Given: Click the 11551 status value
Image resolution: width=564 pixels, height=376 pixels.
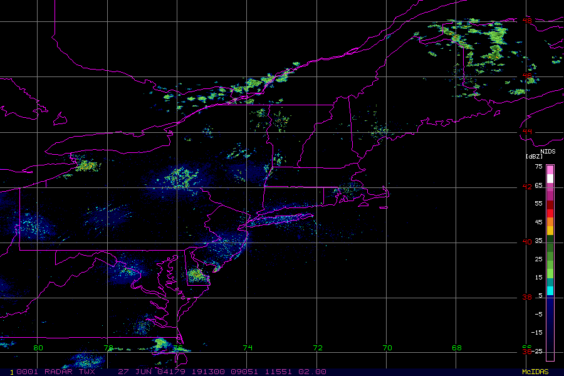Looking at the screenshot, I should tap(279, 372).
